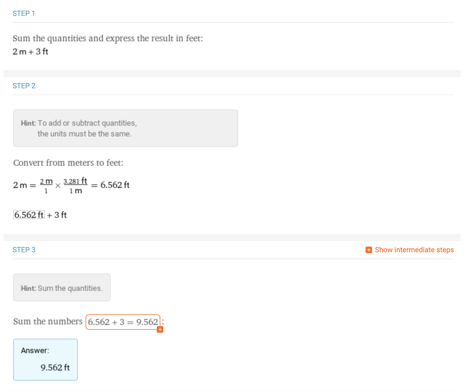Click the hint about units being the same
This screenshot has width=472, height=392.
point(126,128)
